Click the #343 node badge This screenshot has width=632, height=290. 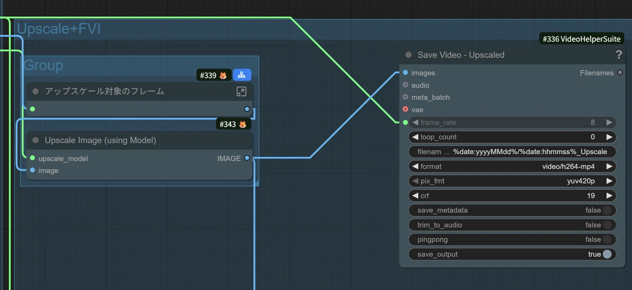coord(233,125)
